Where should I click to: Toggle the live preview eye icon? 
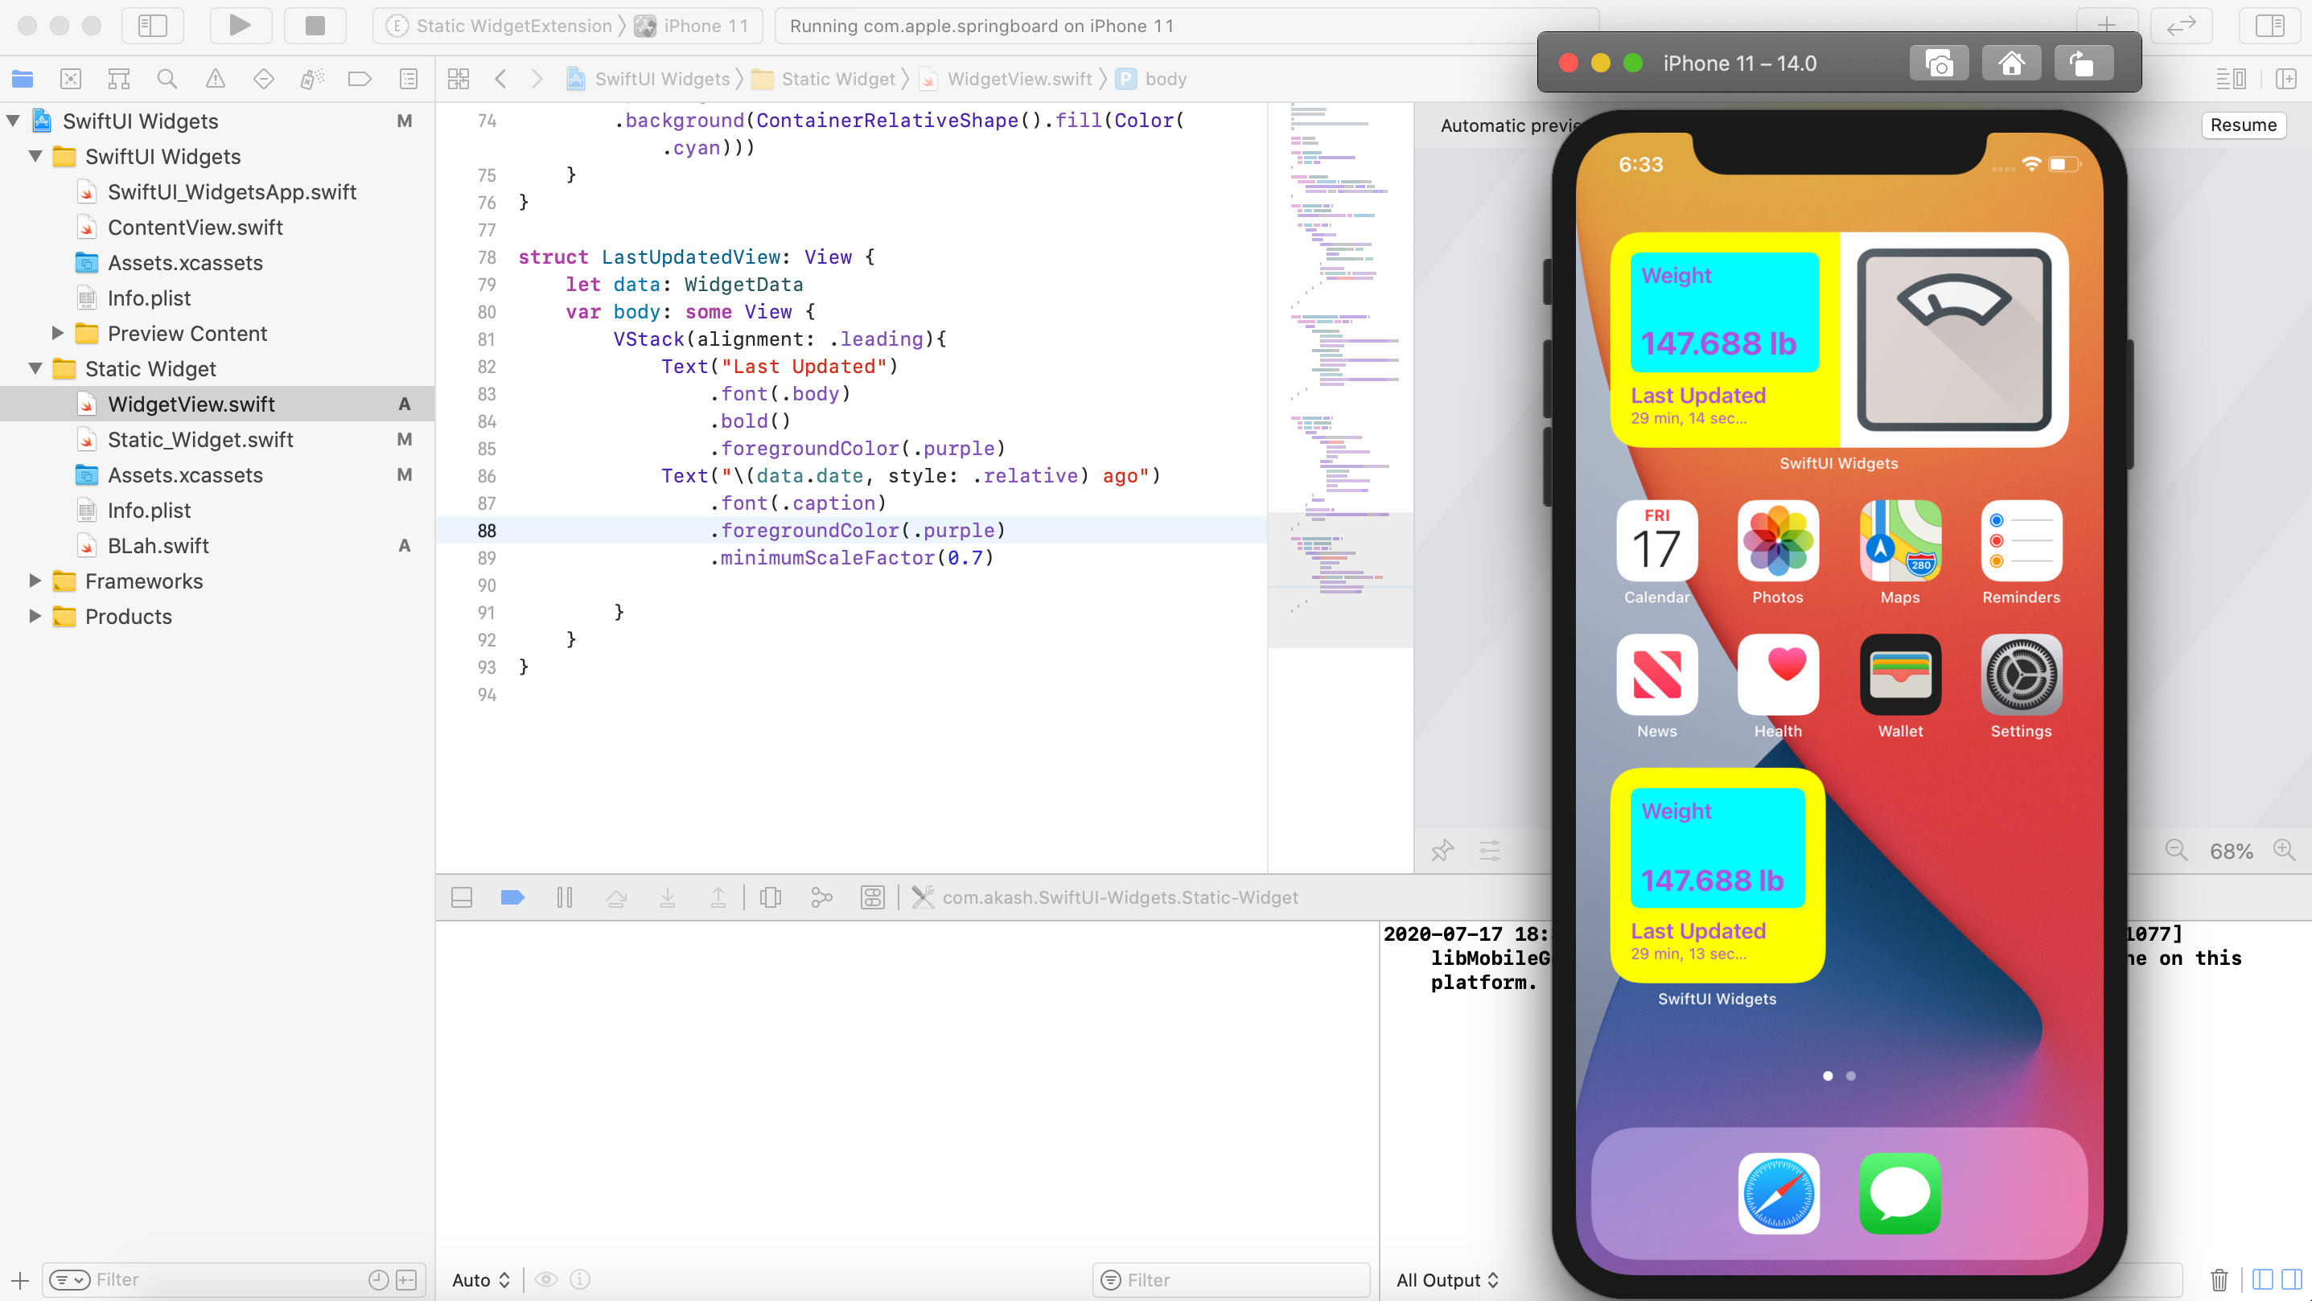coord(548,1279)
